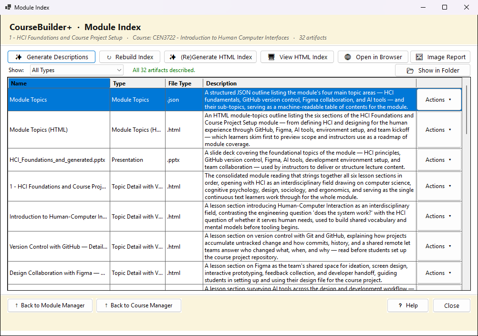
Task: Click the Help button label
Action: click(412, 305)
